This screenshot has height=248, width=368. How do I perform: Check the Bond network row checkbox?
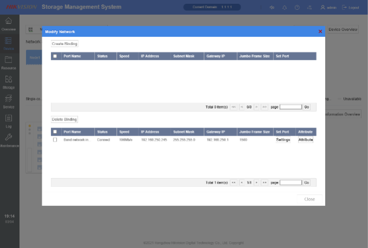click(55, 140)
